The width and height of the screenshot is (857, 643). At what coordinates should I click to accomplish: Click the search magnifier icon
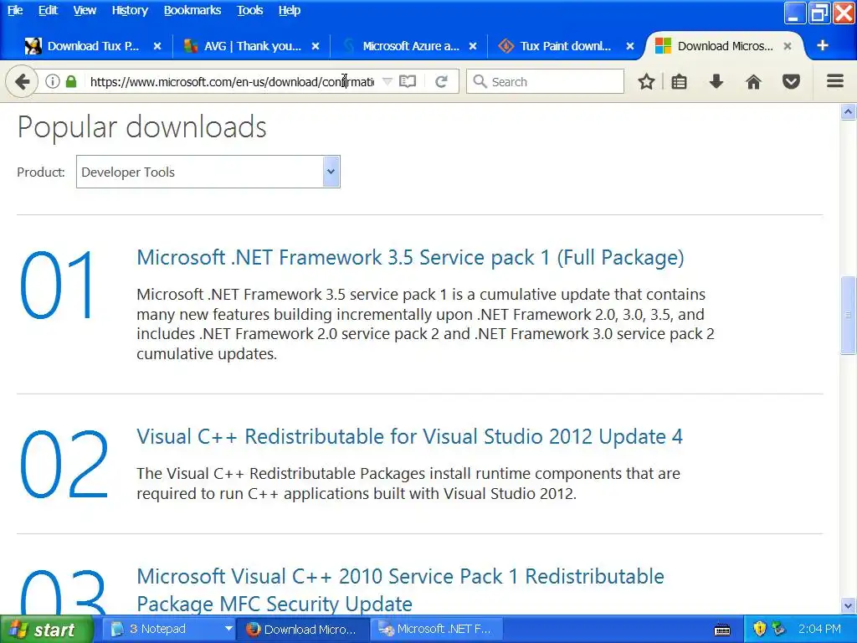pos(480,81)
